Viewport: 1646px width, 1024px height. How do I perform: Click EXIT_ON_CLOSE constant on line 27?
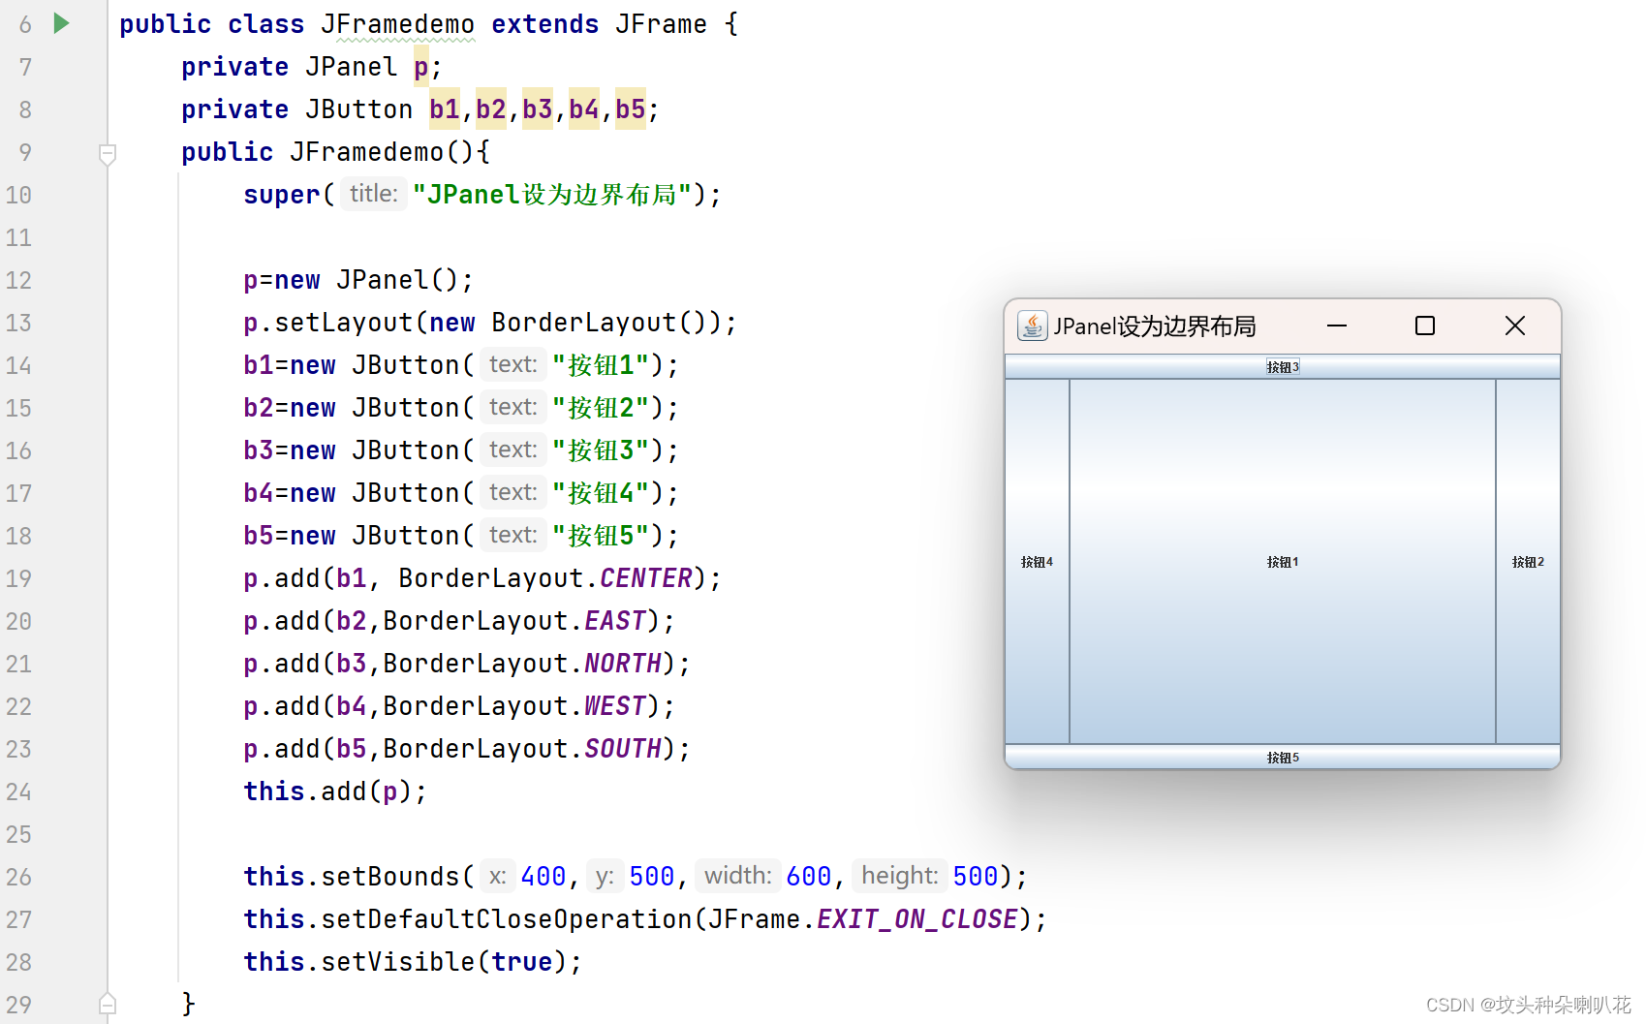point(917,919)
